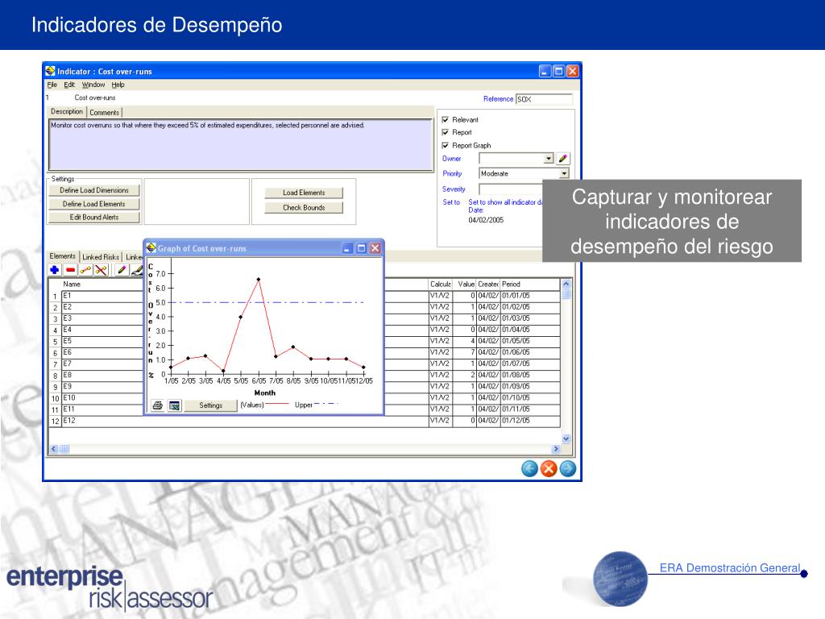The width and height of the screenshot is (825, 619).
Task: Click the yellow link element icon
Action: pyautogui.click(x=85, y=270)
